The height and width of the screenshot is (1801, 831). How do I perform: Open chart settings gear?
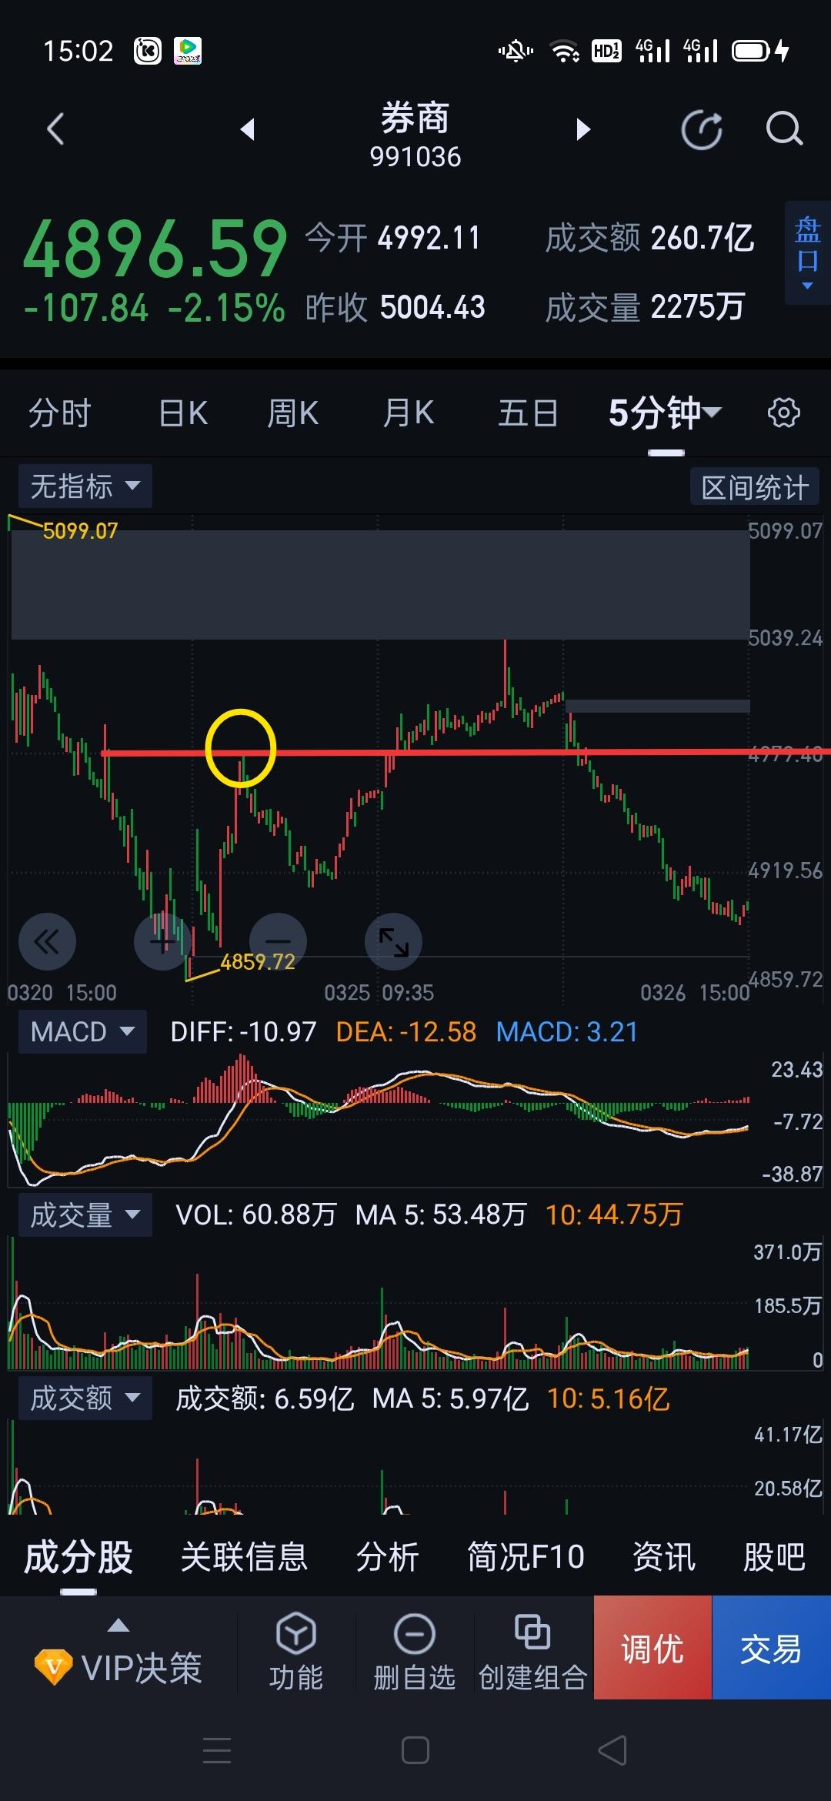tap(783, 413)
